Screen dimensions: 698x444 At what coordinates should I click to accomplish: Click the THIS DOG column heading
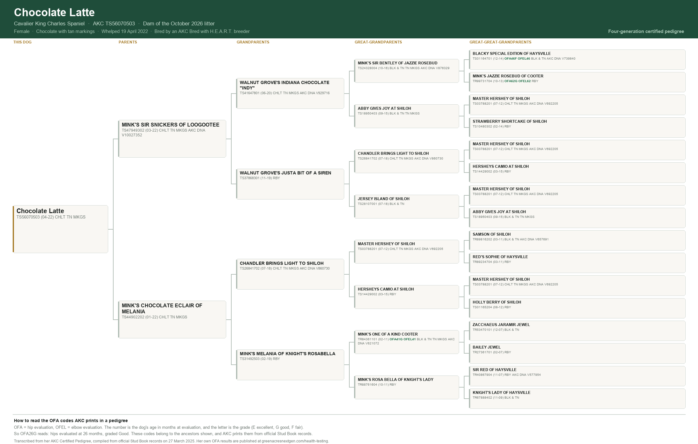(22, 42)
